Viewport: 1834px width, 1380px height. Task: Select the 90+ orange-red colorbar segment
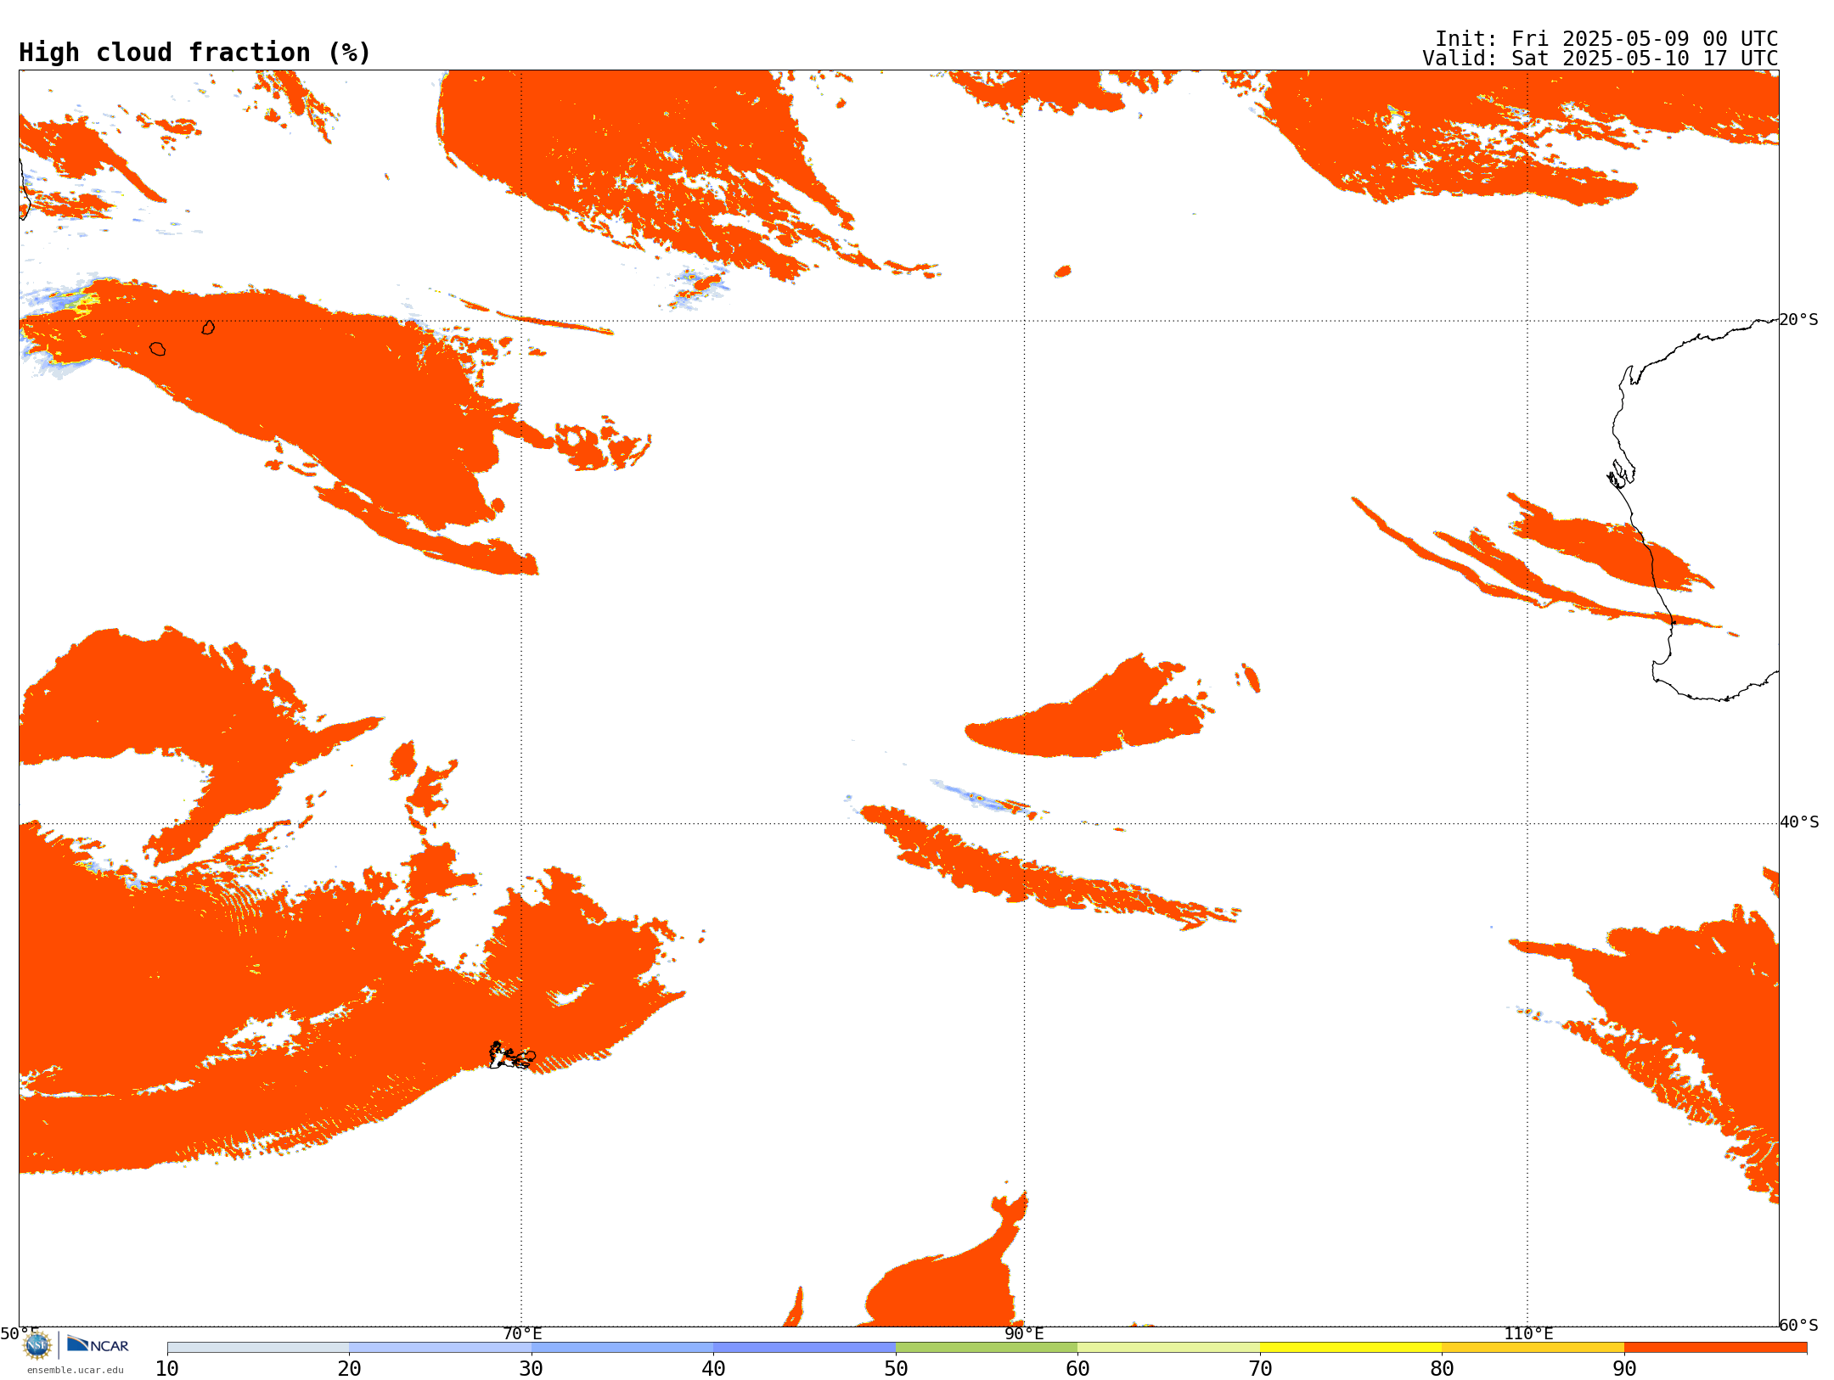tap(1715, 1348)
